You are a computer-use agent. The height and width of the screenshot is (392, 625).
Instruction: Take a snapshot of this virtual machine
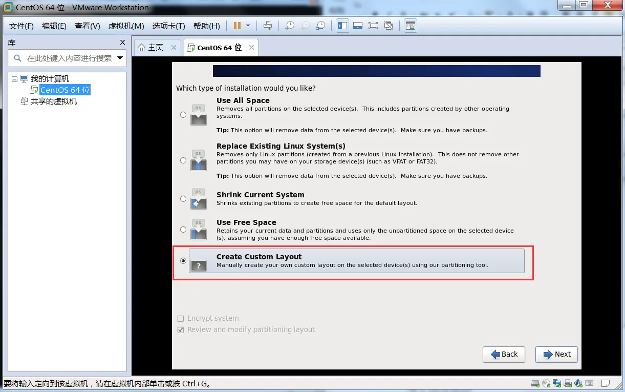pyautogui.click(x=290, y=26)
